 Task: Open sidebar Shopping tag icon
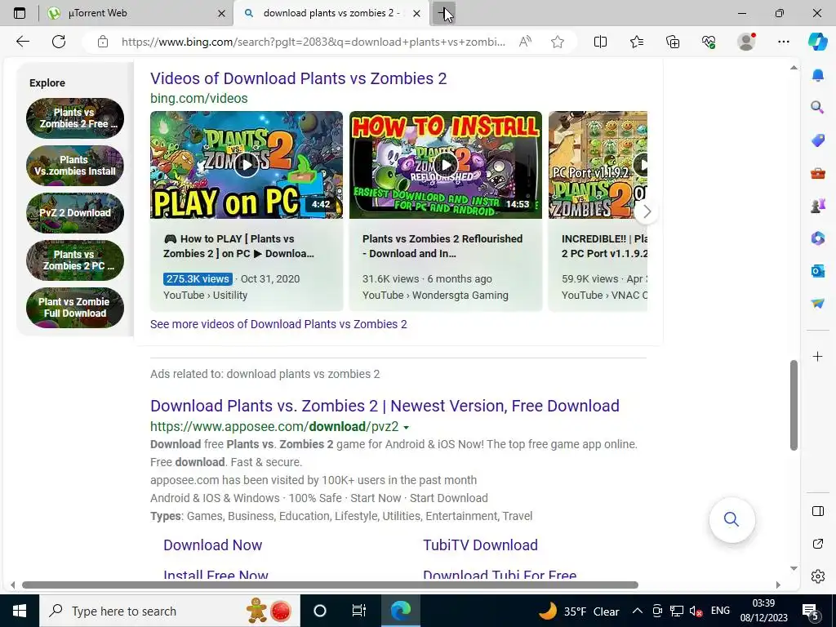[x=818, y=140]
